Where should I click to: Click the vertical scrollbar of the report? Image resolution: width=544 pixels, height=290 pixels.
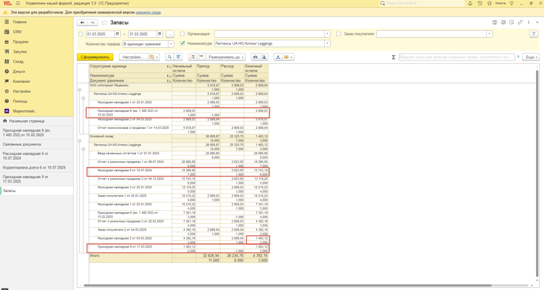pos(538,173)
